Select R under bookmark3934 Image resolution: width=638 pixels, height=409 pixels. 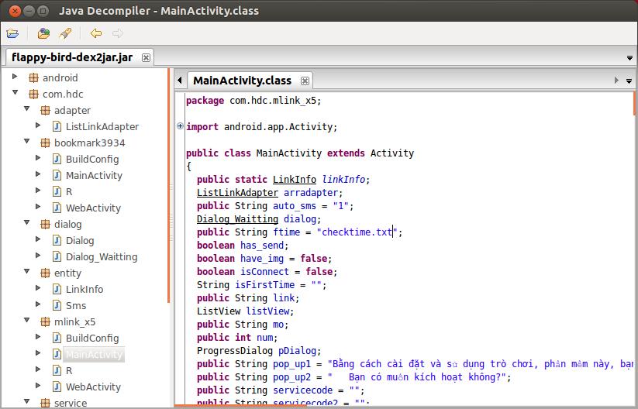tap(69, 191)
